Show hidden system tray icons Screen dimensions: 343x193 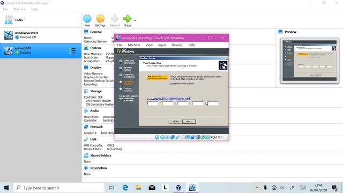click(257, 188)
